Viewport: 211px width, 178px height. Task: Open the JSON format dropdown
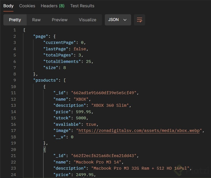point(117,20)
